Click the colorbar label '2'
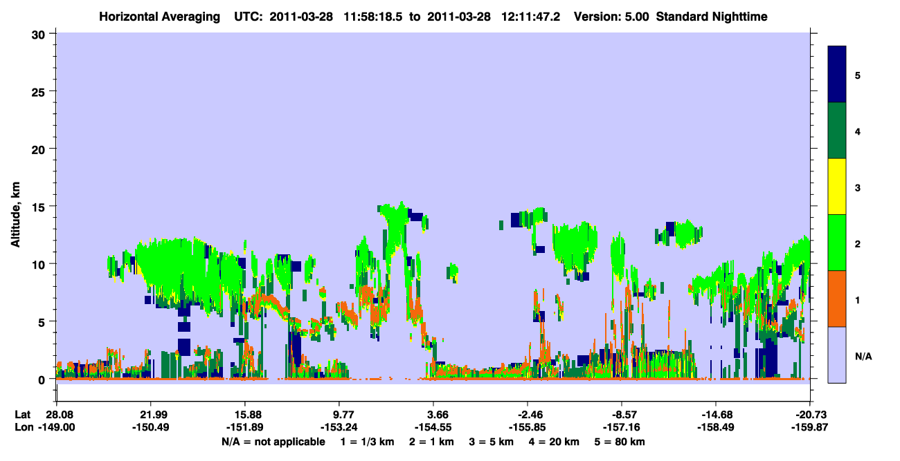 pos(857,243)
